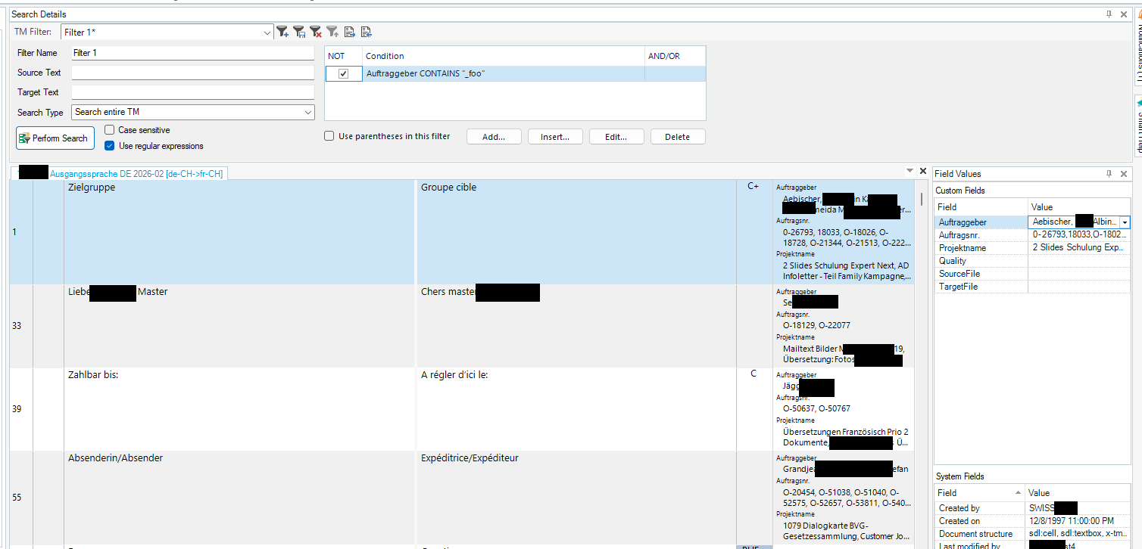
Task: Select the Ausgangssprache DE 2026-02 tab
Action: coord(136,174)
